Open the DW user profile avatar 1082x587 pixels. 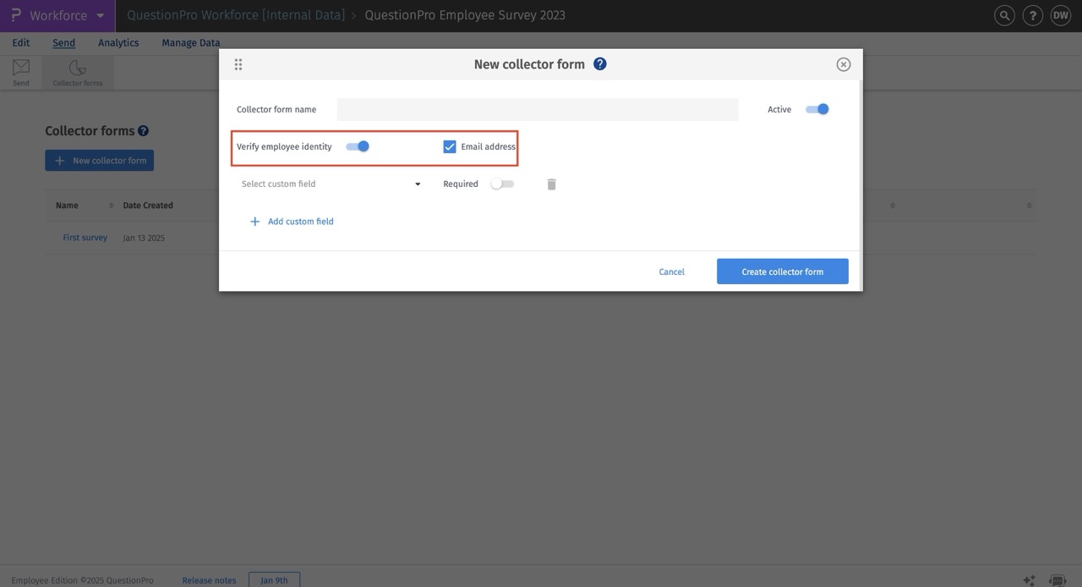1060,15
